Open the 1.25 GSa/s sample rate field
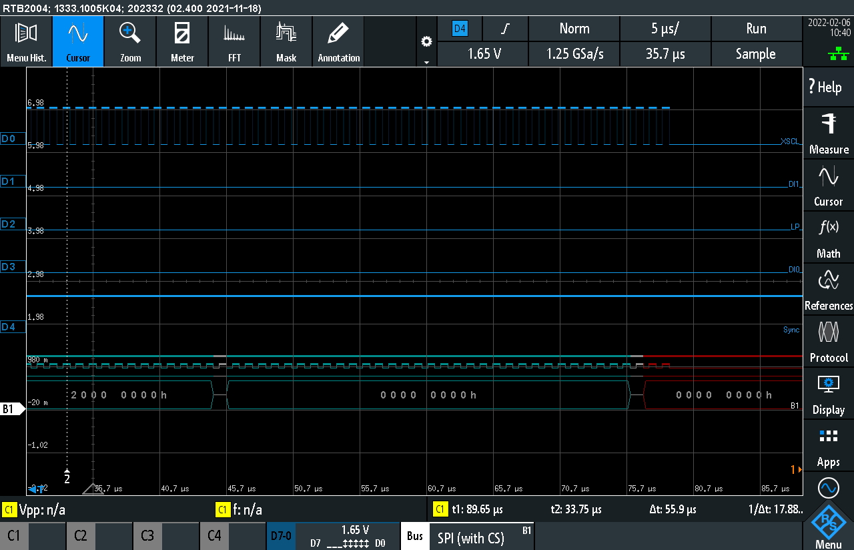Viewport: 854px width, 550px height. (x=574, y=54)
